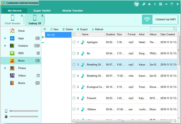Select Music category in sidebar
Image resolution: width=181 pixels, height=124 pixels.
coord(21,61)
